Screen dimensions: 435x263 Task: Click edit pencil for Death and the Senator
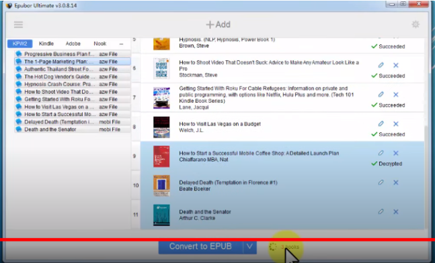[x=381, y=212]
